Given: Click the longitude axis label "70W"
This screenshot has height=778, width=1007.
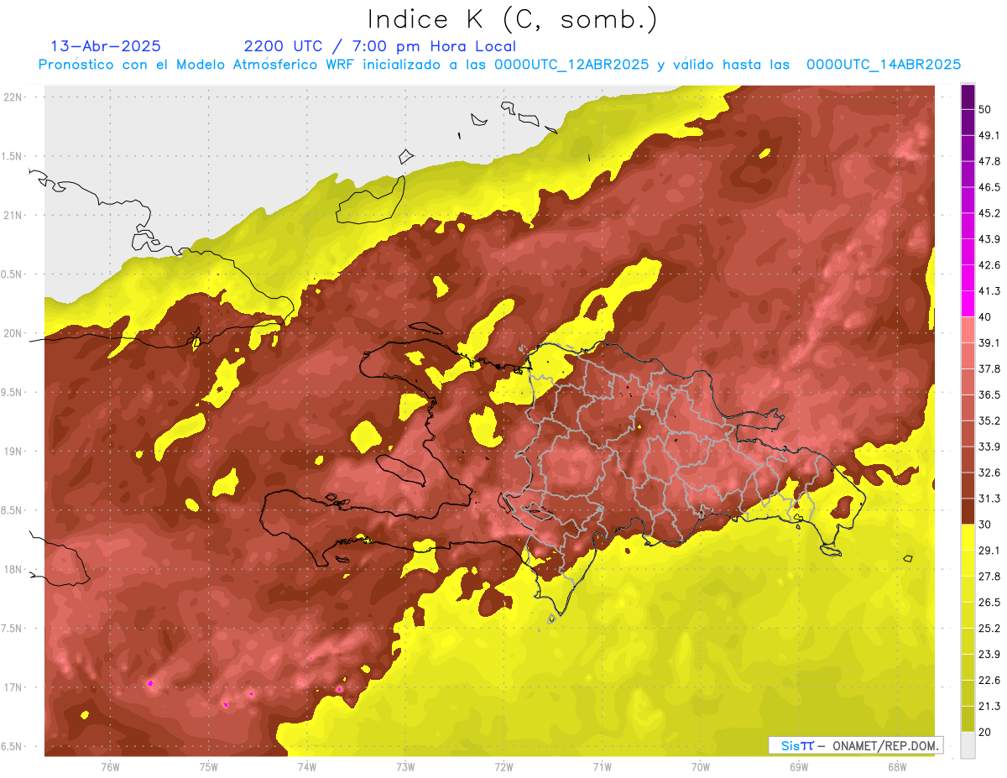Looking at the screenshot, I should [701, 766].
